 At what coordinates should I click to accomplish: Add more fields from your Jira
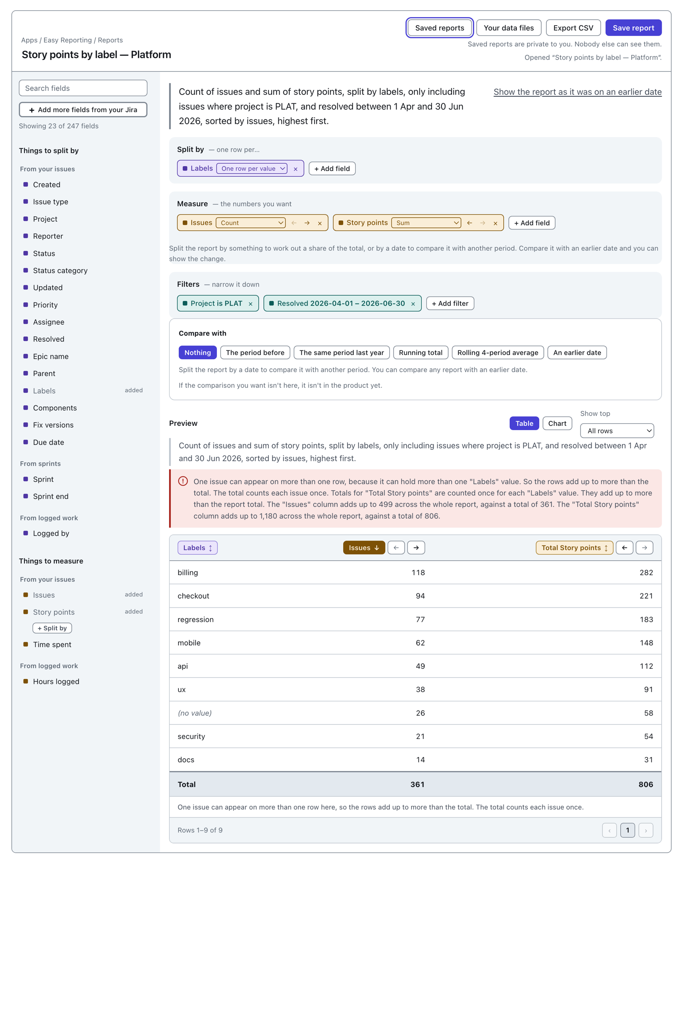83,110
